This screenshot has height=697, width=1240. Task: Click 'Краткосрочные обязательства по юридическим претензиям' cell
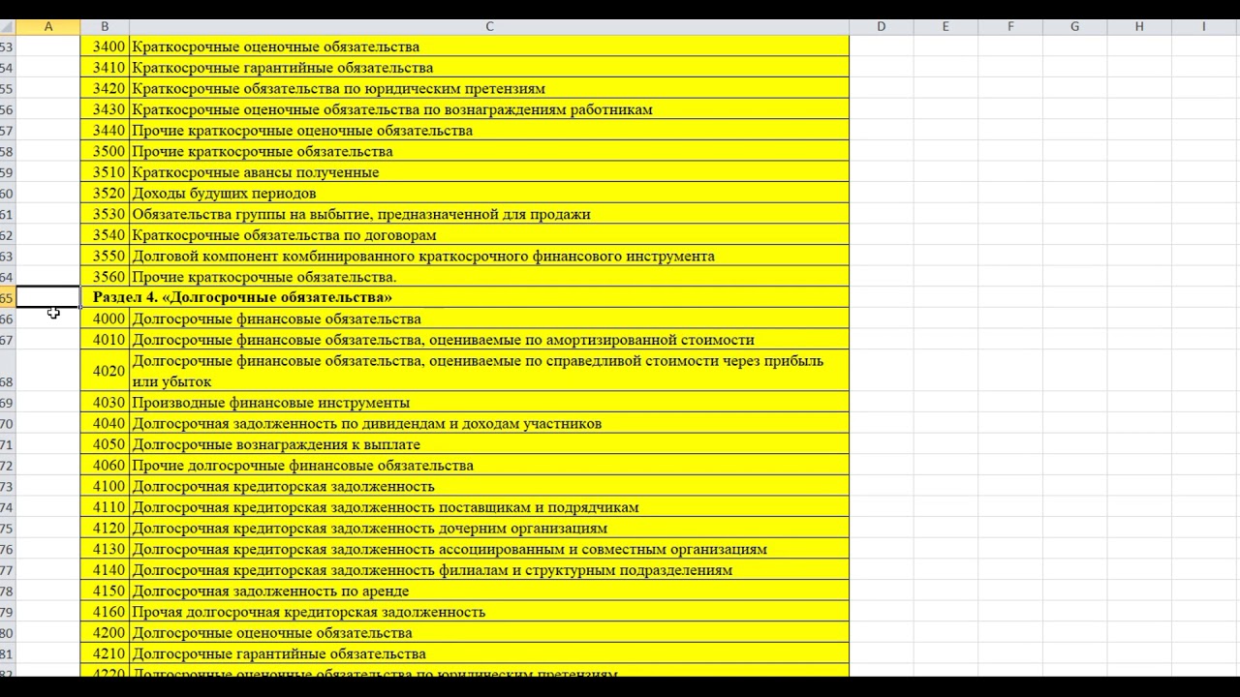point(489,88)
